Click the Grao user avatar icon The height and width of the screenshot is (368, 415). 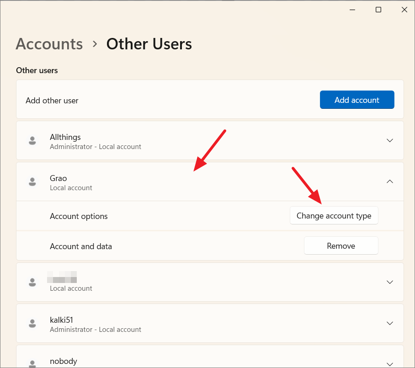[32, 181]
